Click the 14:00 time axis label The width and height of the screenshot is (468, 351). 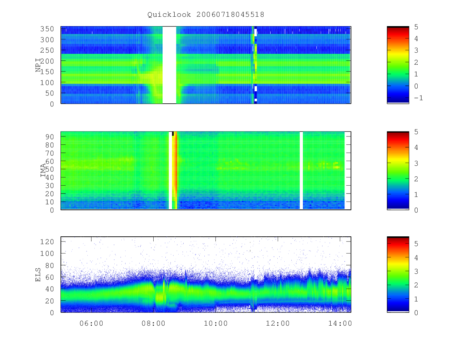[340, 323]
